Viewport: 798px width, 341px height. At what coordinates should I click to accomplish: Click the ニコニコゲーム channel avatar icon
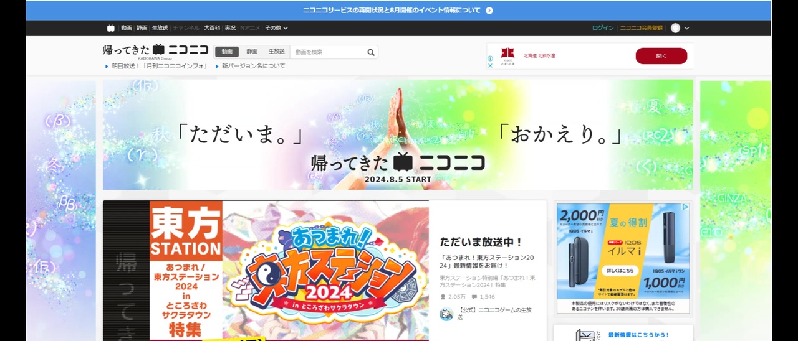point(446,314)
